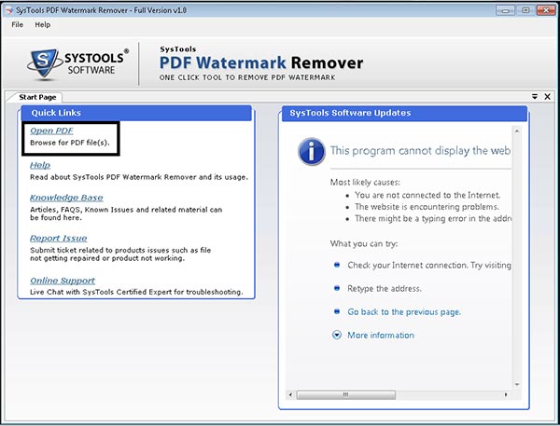Viewport: 560px width, 426px height.
Task: Click 'This program cannot display the web' heading
Action: [420, 151]
